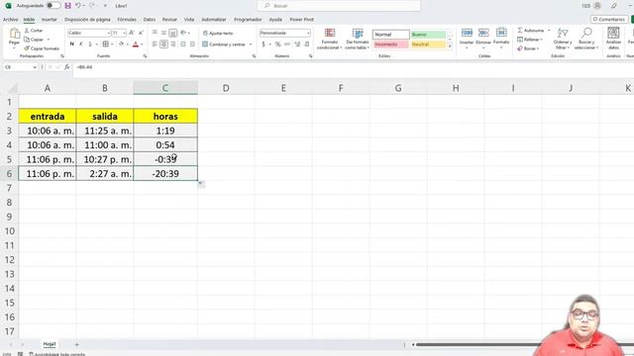Increase the cell indent
Image resolution: width=634 pixels, height=356 pixels.
192,44
